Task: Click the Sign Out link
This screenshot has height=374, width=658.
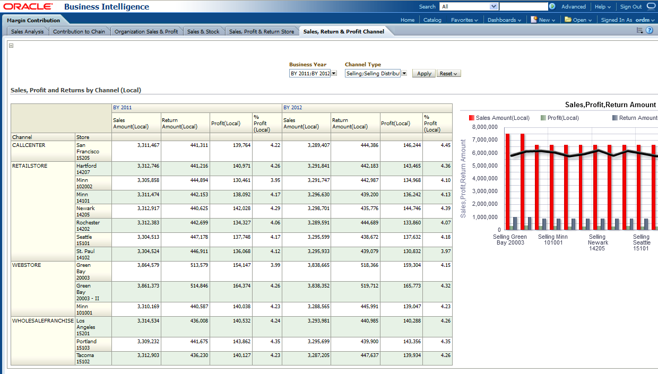Action: tap(630, 7)
